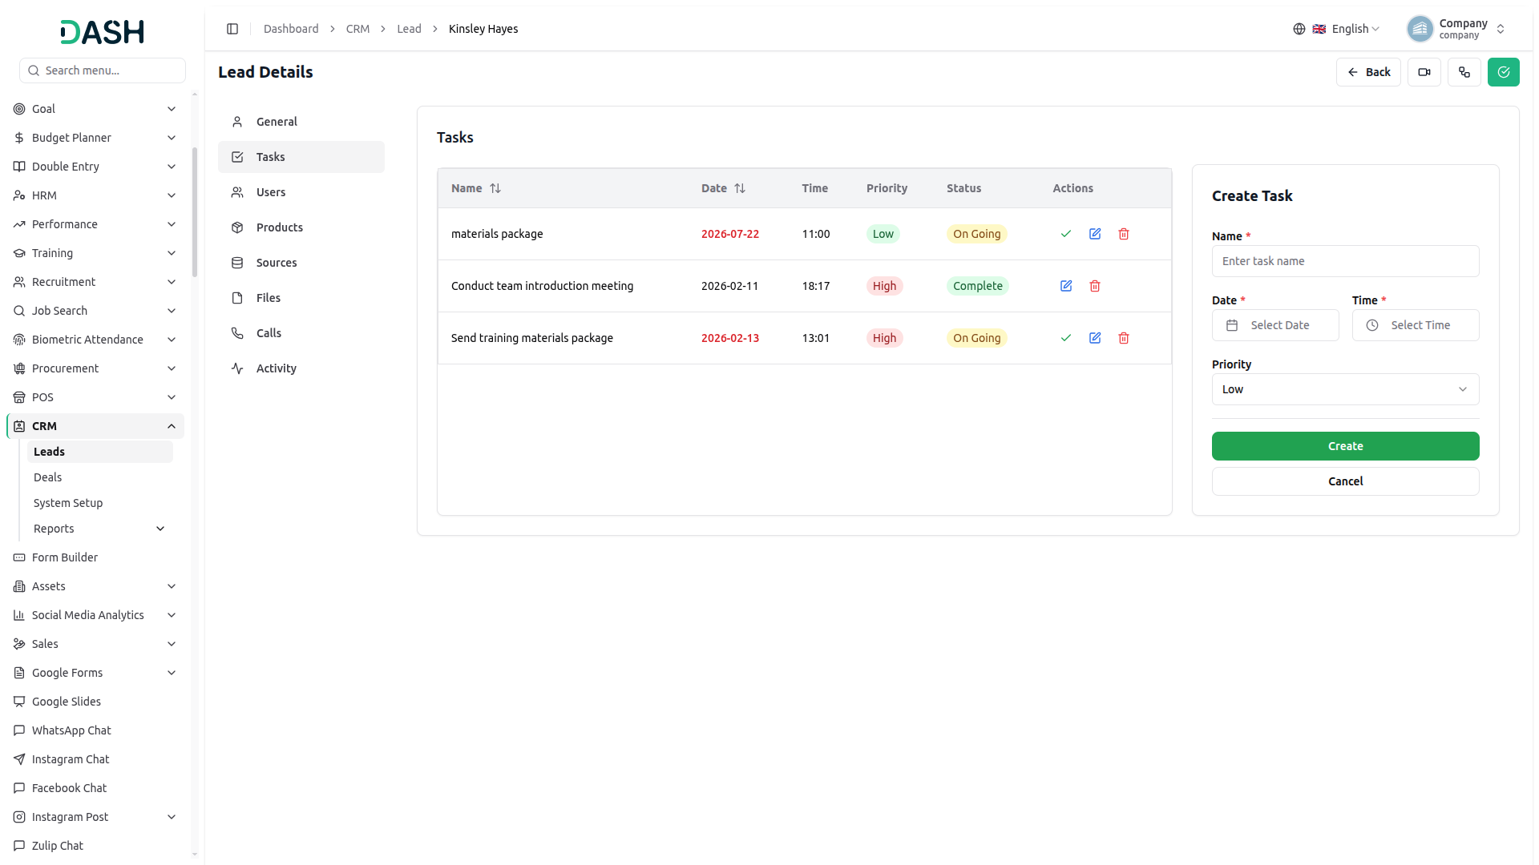Click the Complete status badge

coord(977,286)
